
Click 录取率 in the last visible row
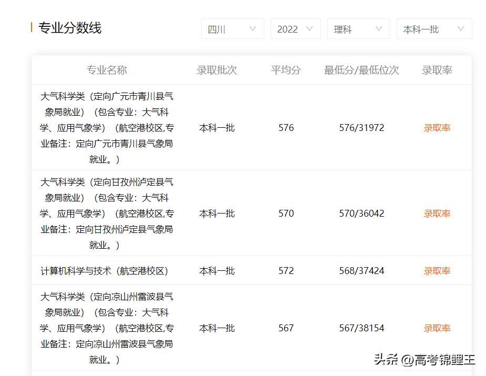(436, 328)
